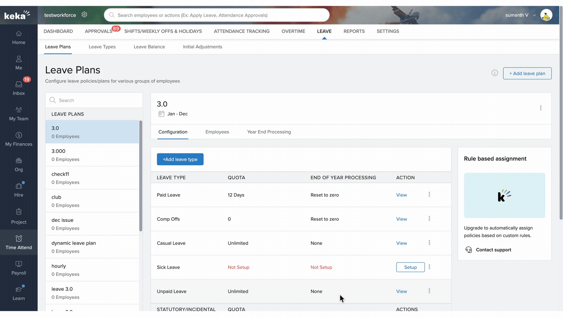
Task: Open three-dot menu for Paid Leave row
Action: [x=429, y=195]
